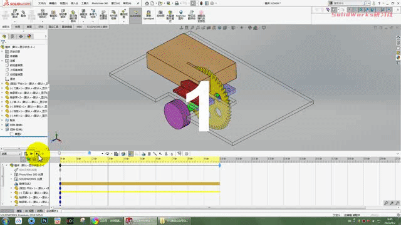This screenshot has height=225, width=401.
Task: Select the Linear Component Pattern tool
Action: click(x=43, y=14)
